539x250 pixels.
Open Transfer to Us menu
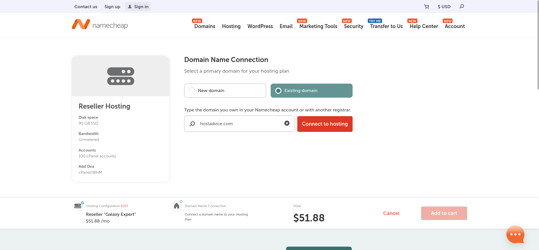click(x=386, y=26)
